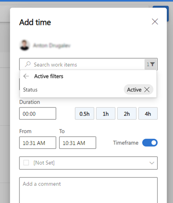Click the Duration 00:00 input

pyautogui.click(x=38, y=113)
